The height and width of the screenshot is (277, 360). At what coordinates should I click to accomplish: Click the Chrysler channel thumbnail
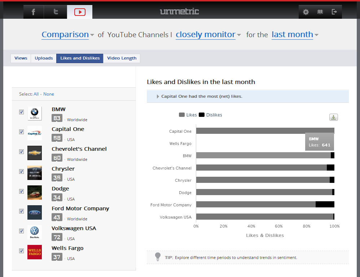[x=35, y=173]
